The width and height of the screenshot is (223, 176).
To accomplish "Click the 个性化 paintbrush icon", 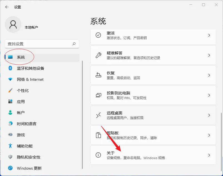I will 10,90.
